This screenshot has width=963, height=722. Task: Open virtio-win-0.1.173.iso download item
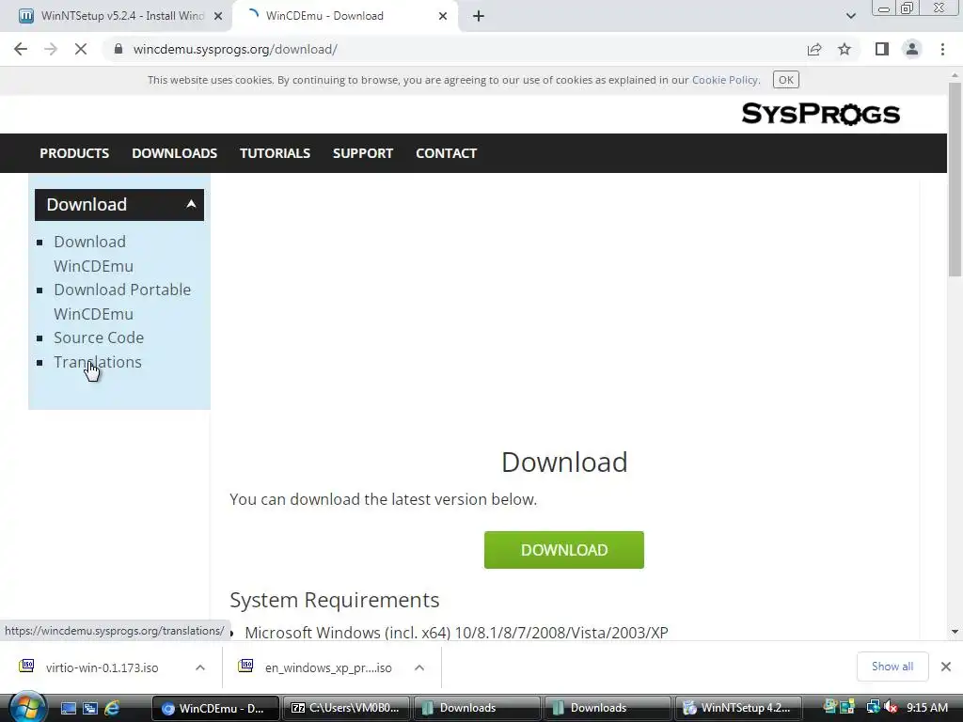tap(102, 667)
